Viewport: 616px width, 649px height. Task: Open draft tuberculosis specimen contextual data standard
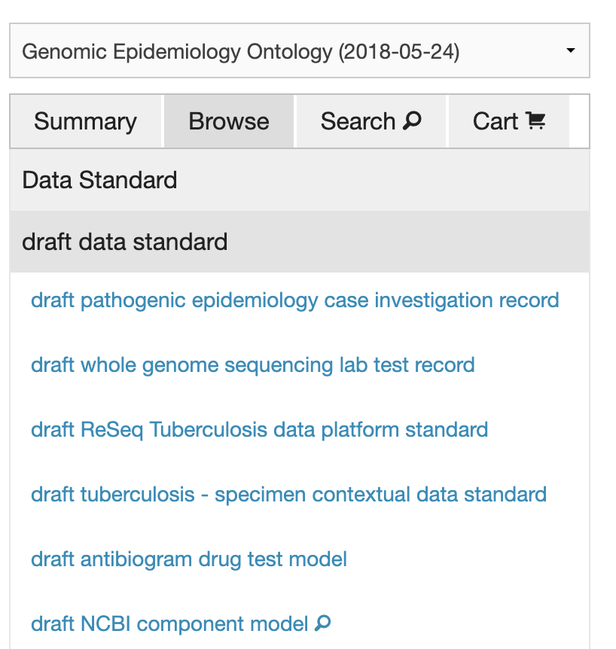[288, 494]
